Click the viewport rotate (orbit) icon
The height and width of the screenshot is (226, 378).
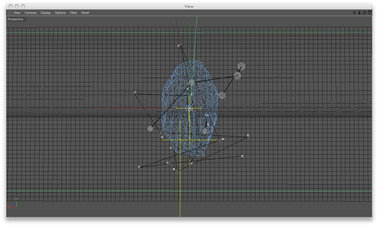pyautogui.click(x=365, y=13)
